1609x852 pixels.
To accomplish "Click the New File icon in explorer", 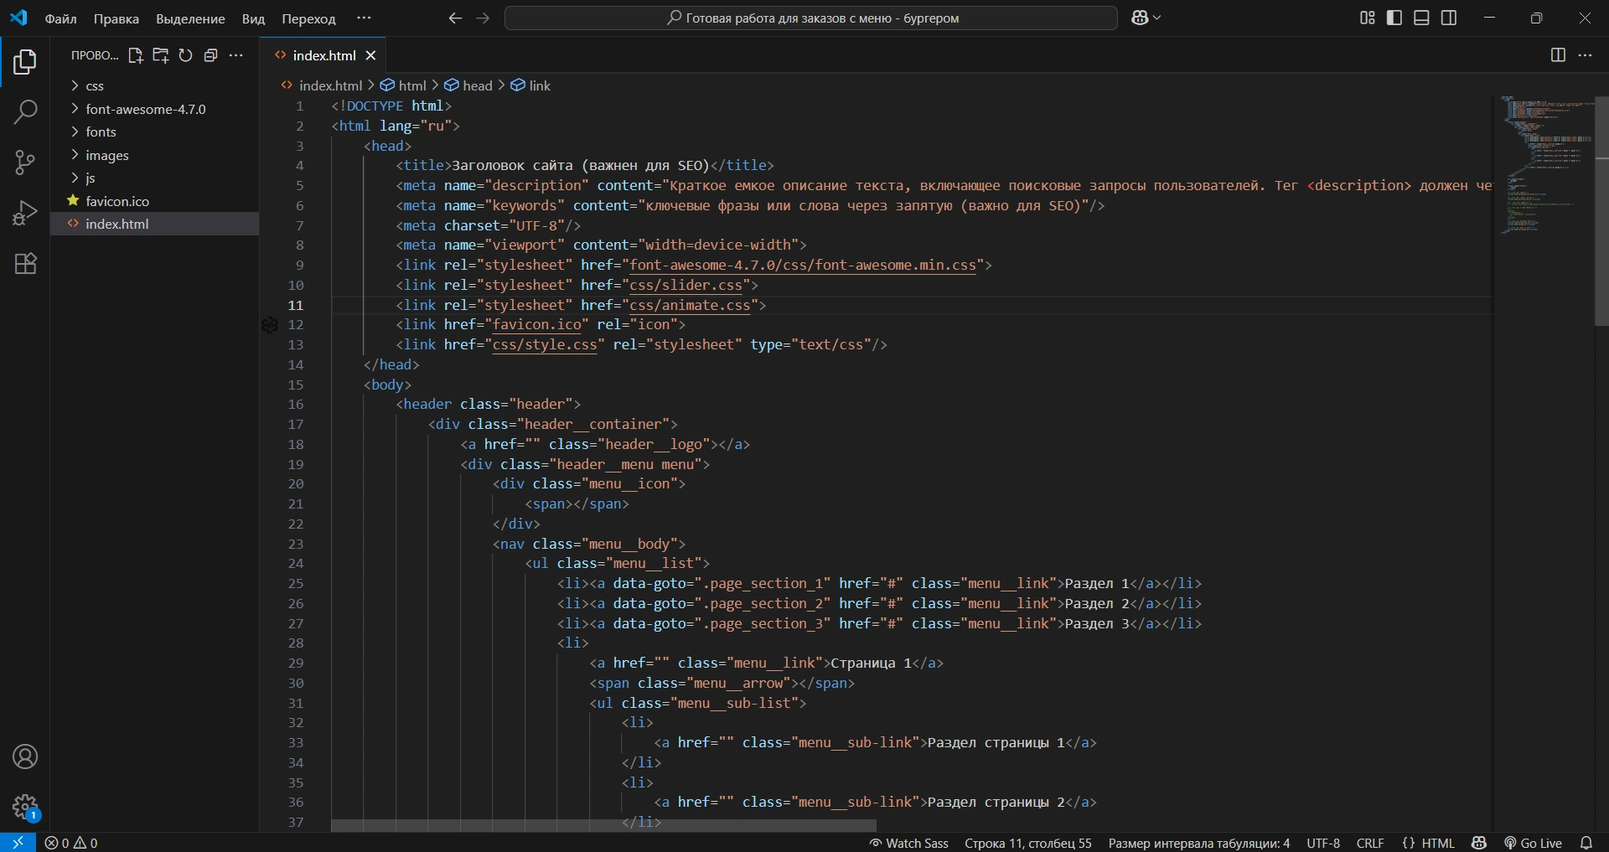I will (135, 55).
